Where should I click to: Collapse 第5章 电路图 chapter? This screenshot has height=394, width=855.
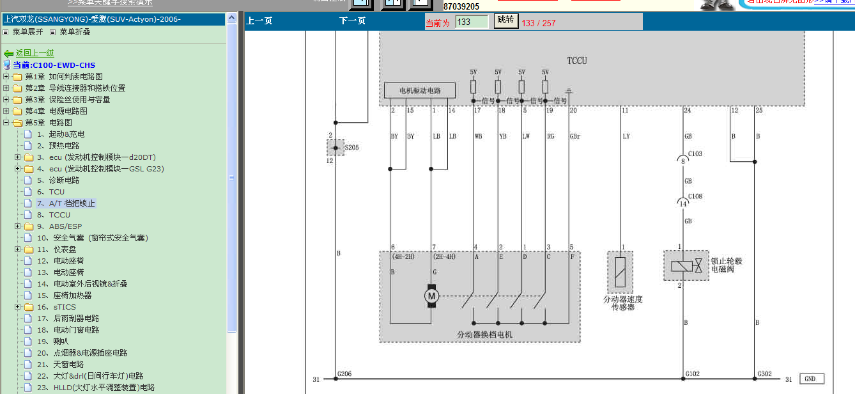(x=6, y=123)
